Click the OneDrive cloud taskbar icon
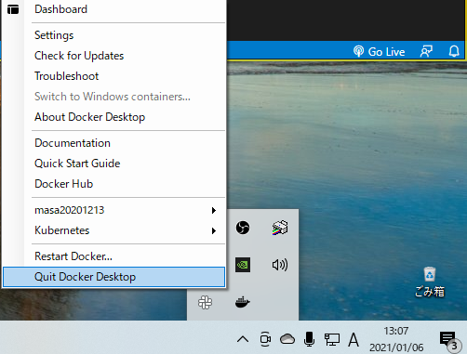Image resolution: width=467 pixels, height=354 pixels. [x=287, y=339]
